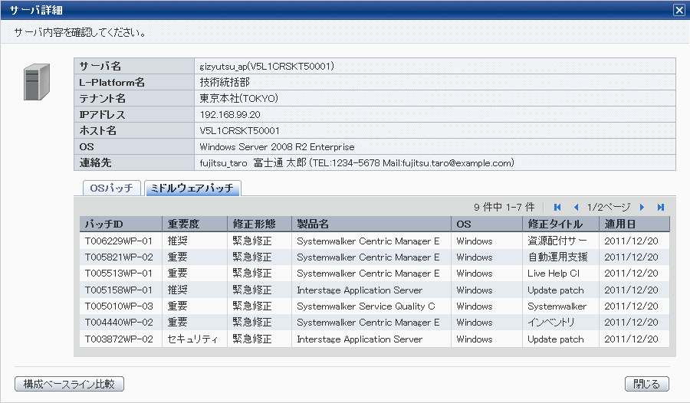690x403 pixels.
Task: Open 構成ベースライン比較
Action: tap(69, 384)
